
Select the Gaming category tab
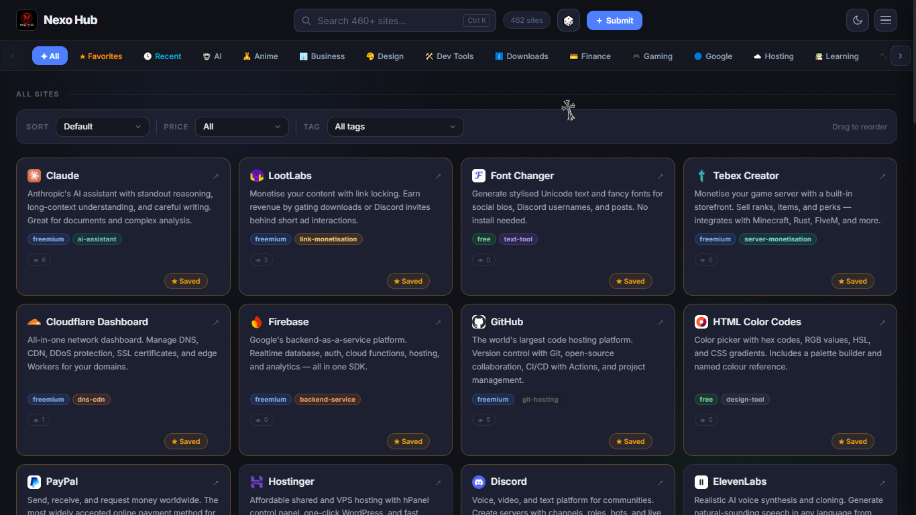tap(652, 56)
